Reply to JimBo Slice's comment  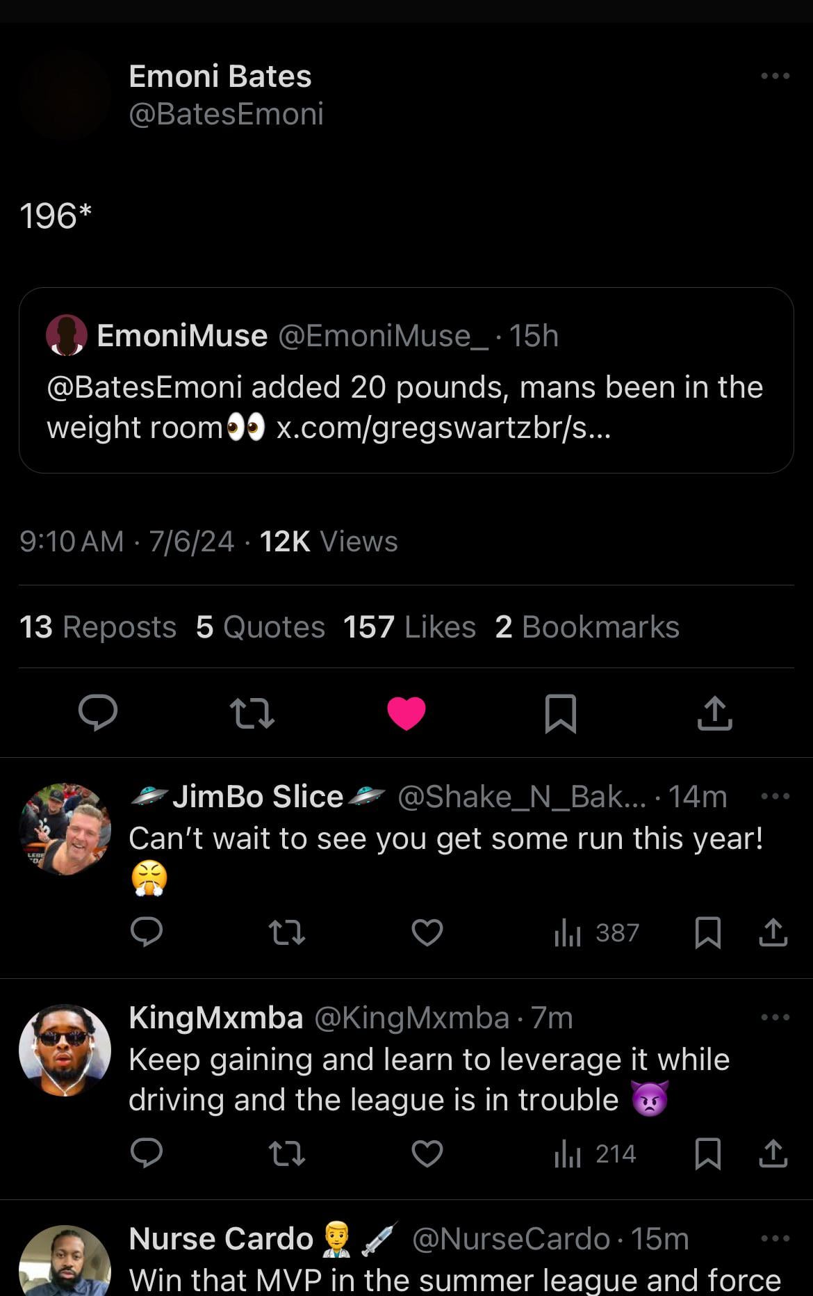147,932
